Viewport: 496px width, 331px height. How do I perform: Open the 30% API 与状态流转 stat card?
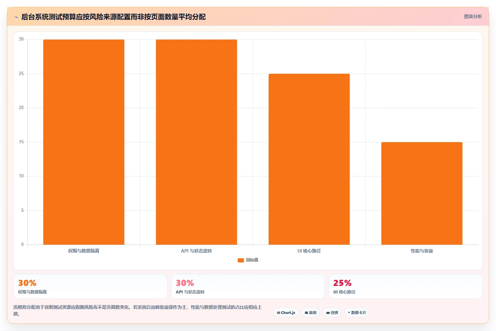248,286
